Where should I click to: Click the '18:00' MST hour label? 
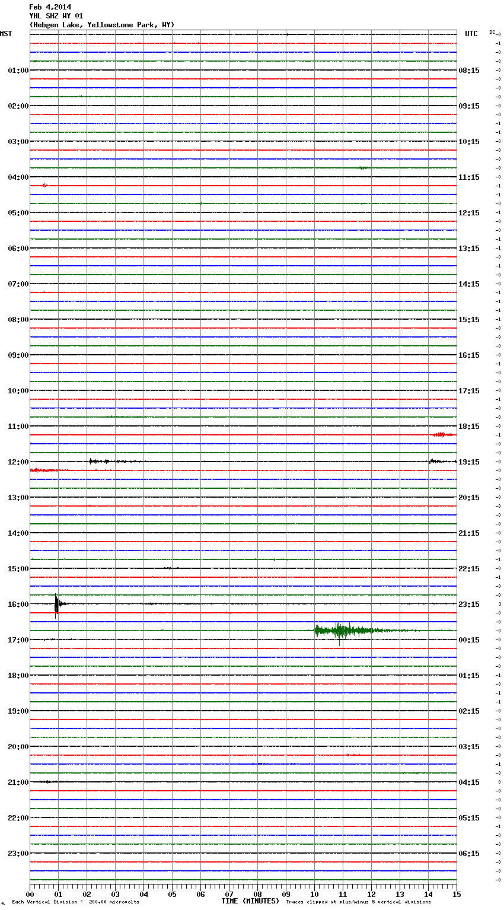point(18,676)
